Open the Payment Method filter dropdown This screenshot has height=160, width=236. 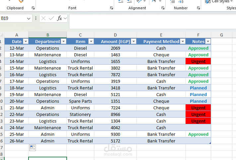(x=183, y=41)
